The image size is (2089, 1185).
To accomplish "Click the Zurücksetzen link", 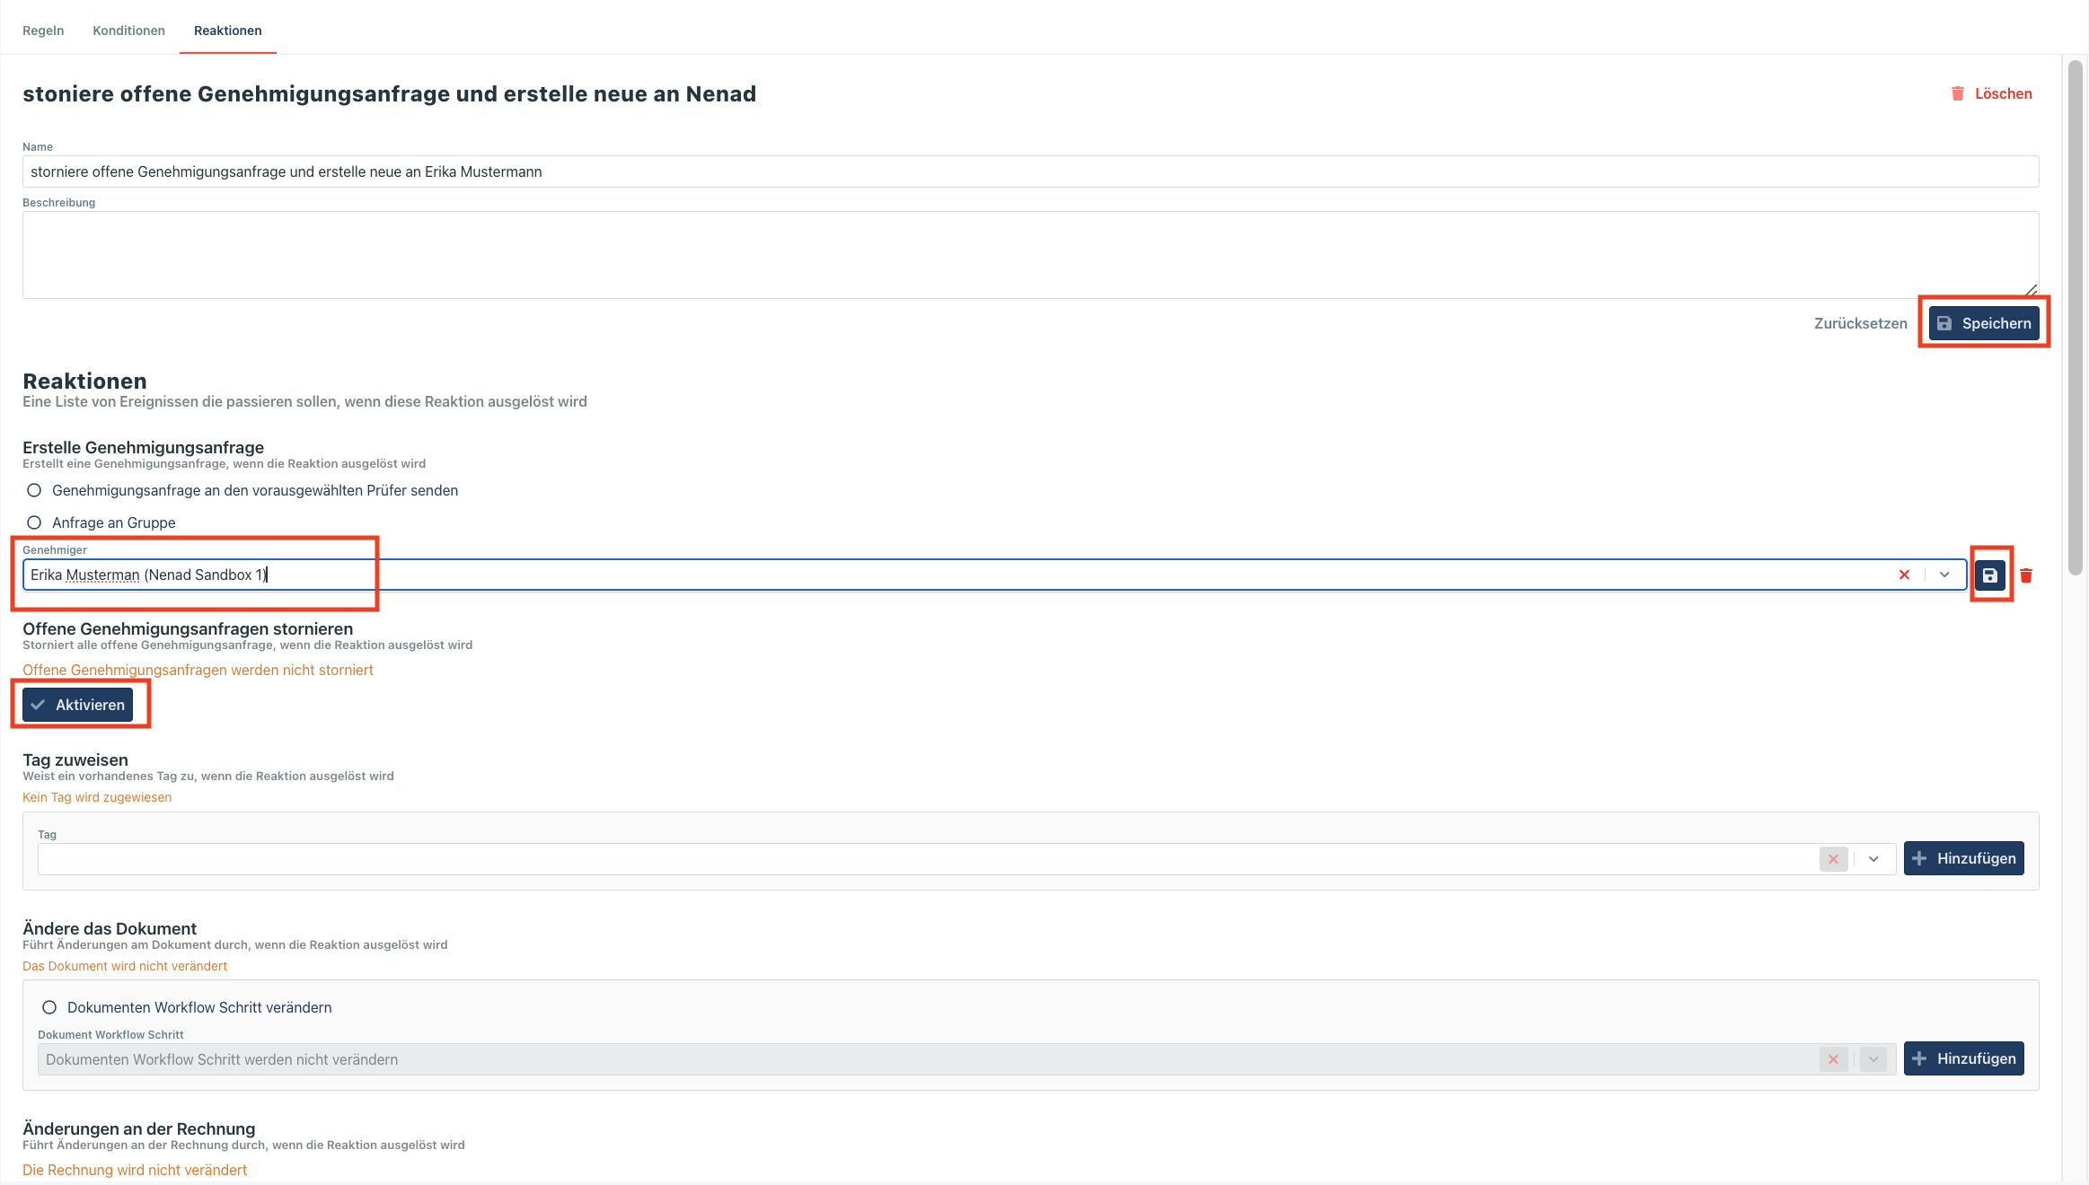I will (x=1860, y=323).
